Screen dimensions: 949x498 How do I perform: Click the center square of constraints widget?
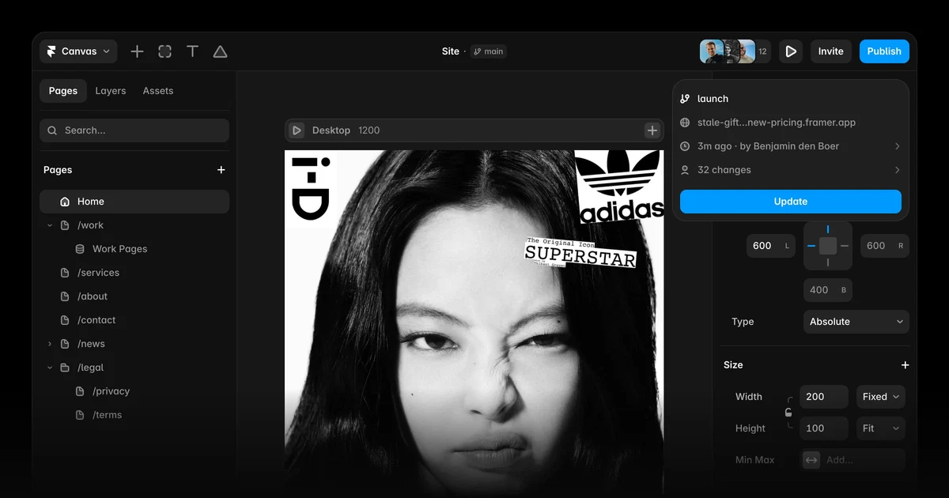(x=828, y=246)
